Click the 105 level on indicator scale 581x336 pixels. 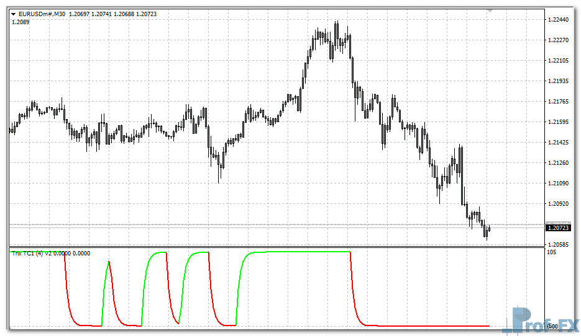click(x=551, y=252)
